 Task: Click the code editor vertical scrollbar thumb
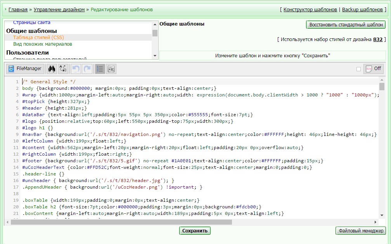(382, 87)
